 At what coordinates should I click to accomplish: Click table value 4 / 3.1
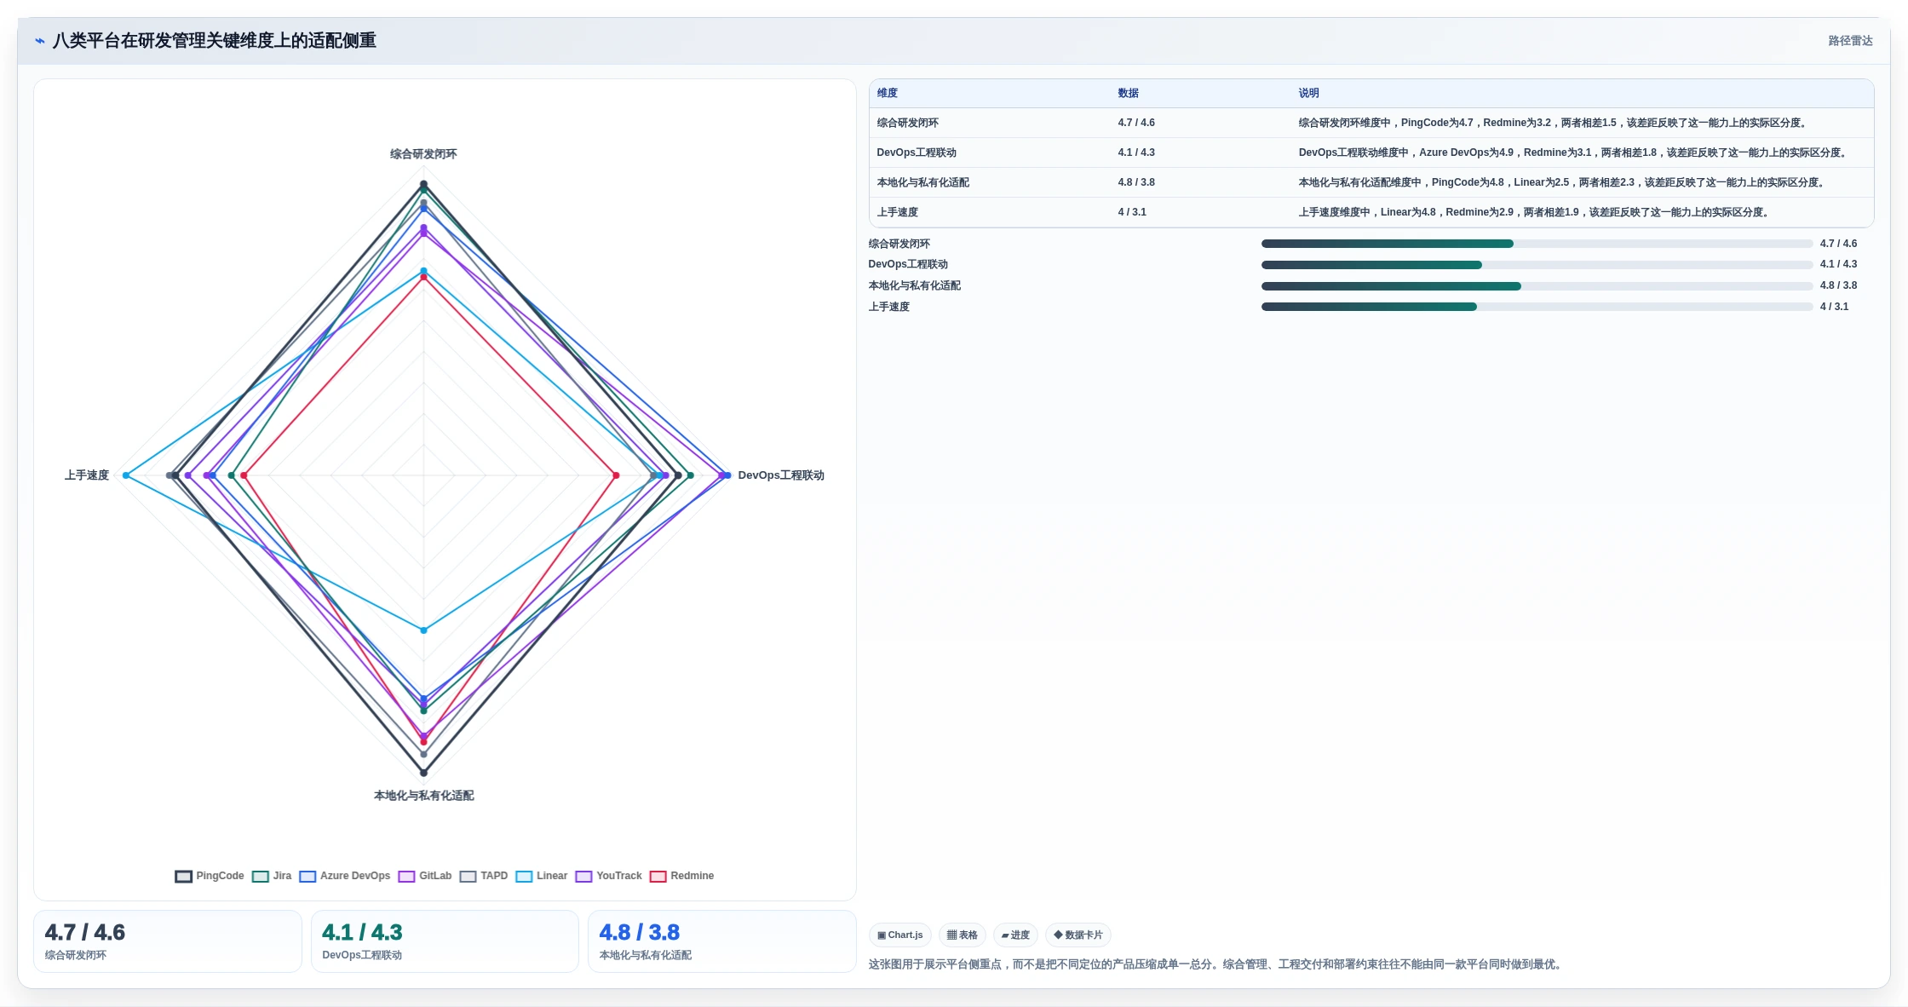pos(1132,212)
